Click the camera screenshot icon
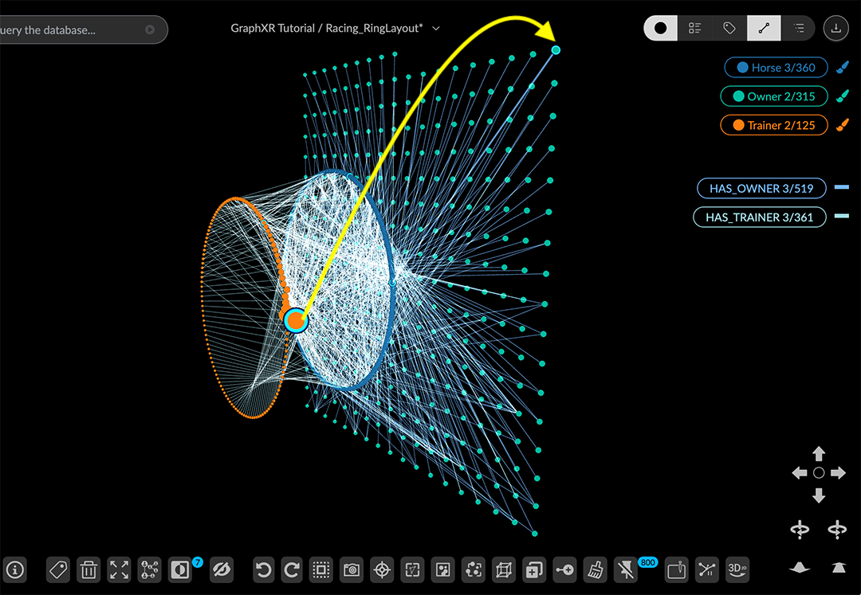This screenshot has height=595, width=861. click(351, 570)
